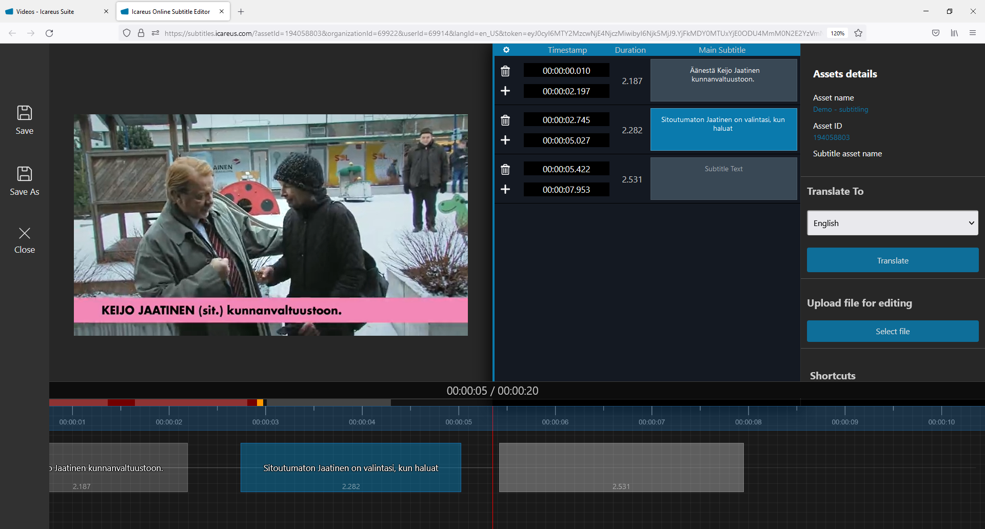985x529 pixels.
Task: Open a new browser tab
Action: point(241,11)
